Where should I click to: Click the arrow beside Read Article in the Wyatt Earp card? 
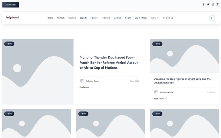click(166, 99)
